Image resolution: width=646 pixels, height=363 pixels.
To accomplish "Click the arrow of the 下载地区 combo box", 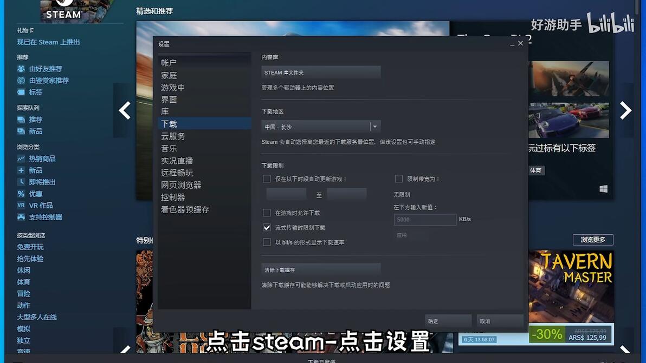I will [375, 127].
